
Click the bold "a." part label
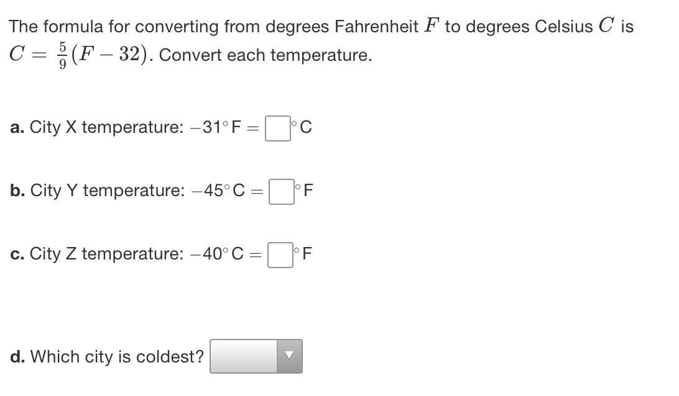pos(17,128)
